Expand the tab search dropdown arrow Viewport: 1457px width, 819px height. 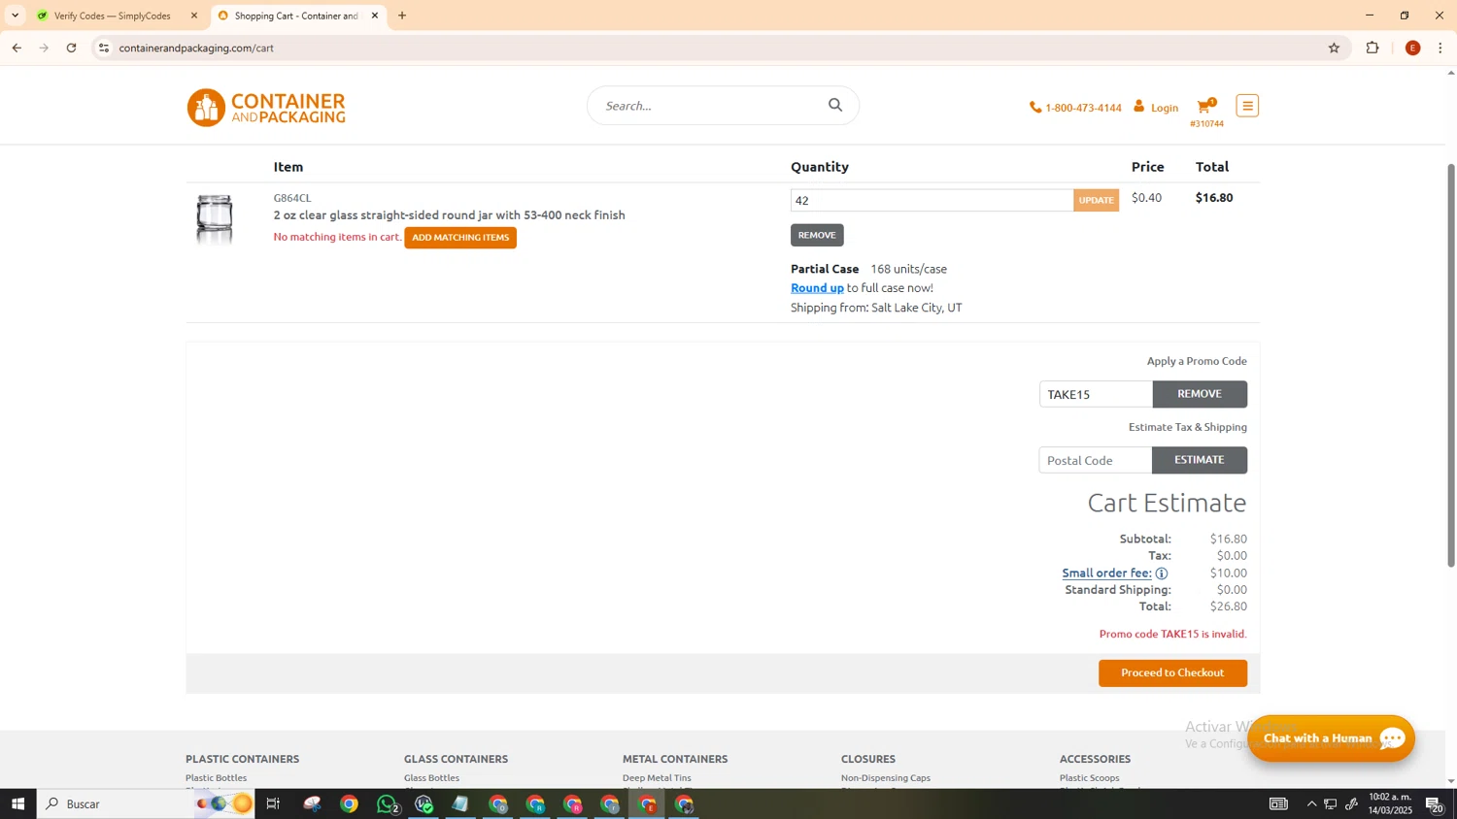click(x=15, y=16)
